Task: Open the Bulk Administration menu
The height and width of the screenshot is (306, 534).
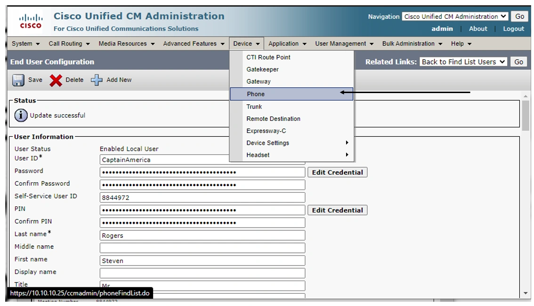Action: 412,44
